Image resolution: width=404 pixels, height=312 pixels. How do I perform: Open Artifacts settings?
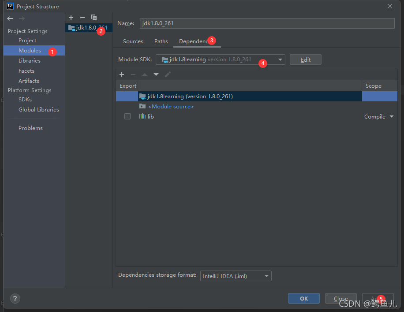(29, 81)
